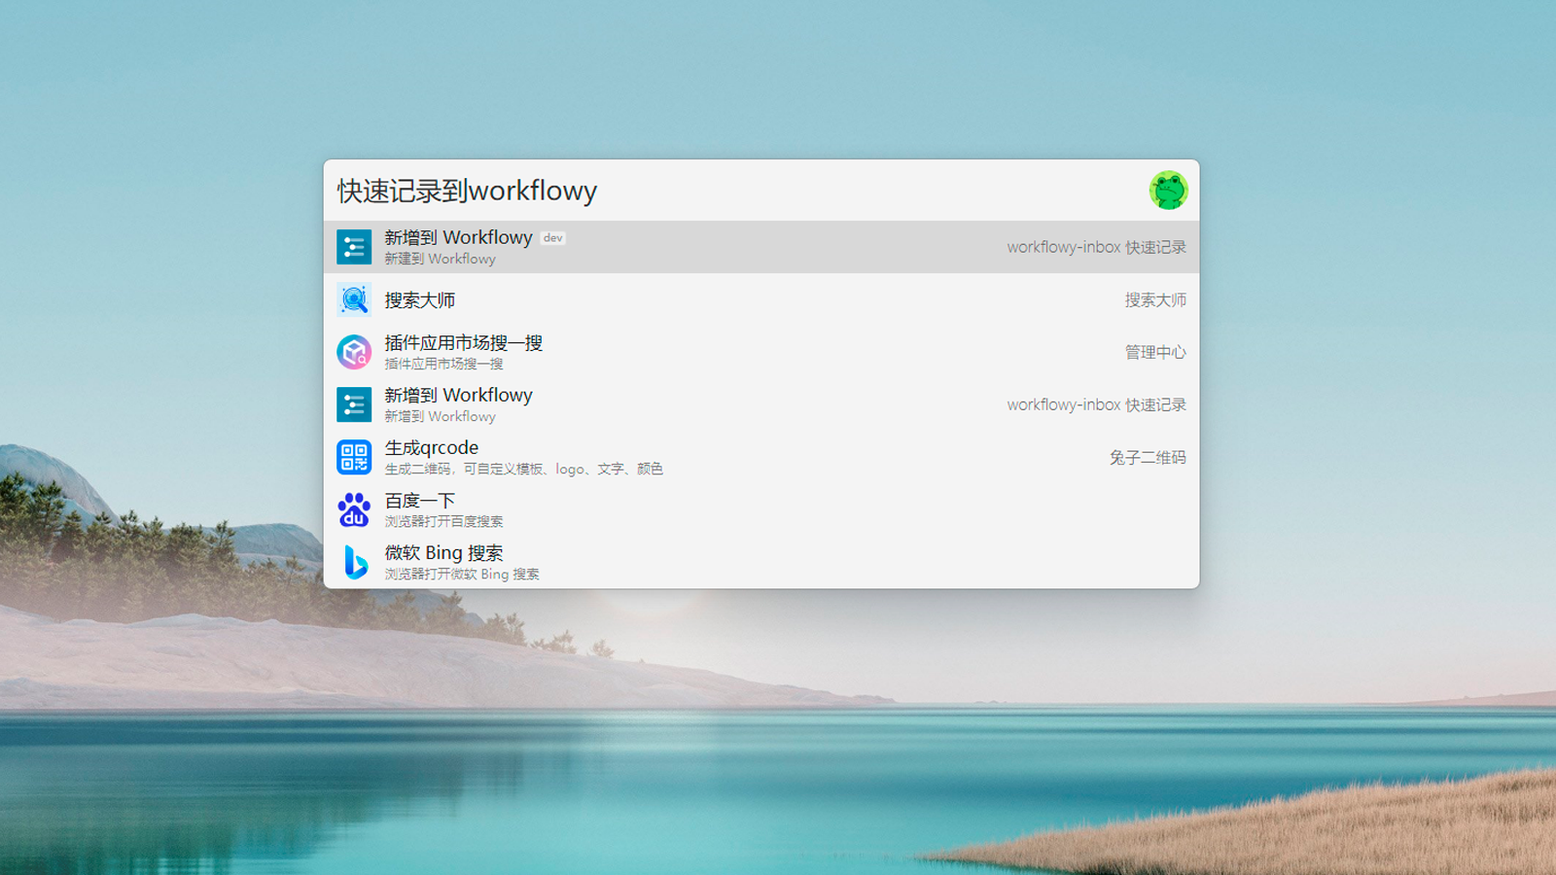
Task: Choose the 新增到 Workflowy title without dev badge
Action: coord(458,396)
